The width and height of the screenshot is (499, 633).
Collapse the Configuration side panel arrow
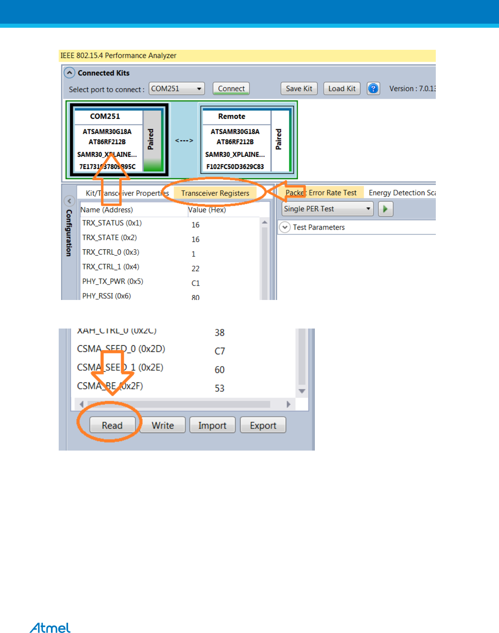(x=69, y=201)
